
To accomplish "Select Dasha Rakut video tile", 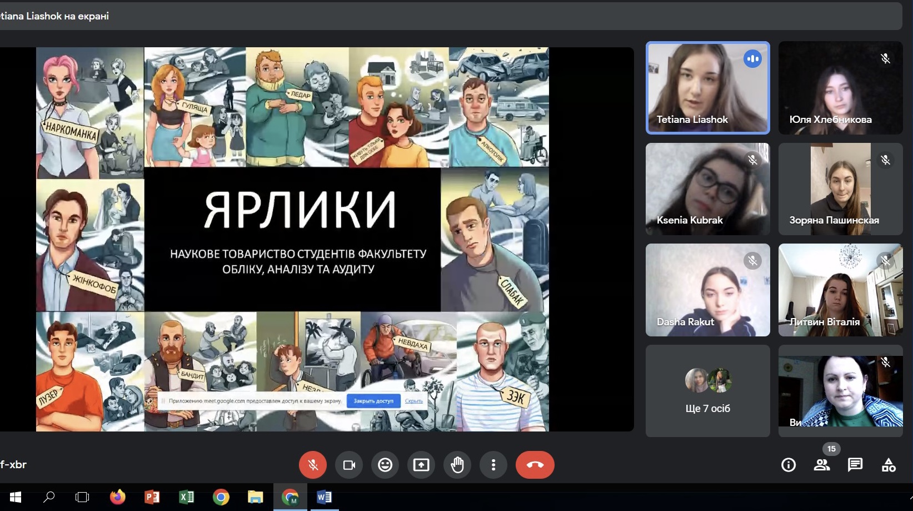I will click(707, 290).
